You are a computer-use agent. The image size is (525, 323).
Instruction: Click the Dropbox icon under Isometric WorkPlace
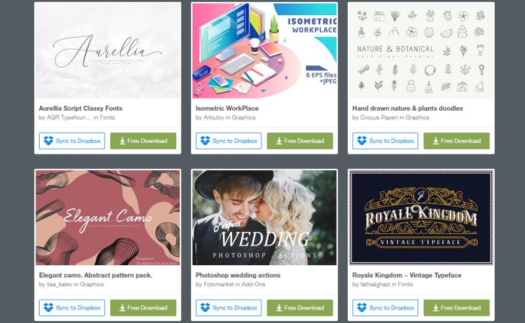[x=205, y=141]
